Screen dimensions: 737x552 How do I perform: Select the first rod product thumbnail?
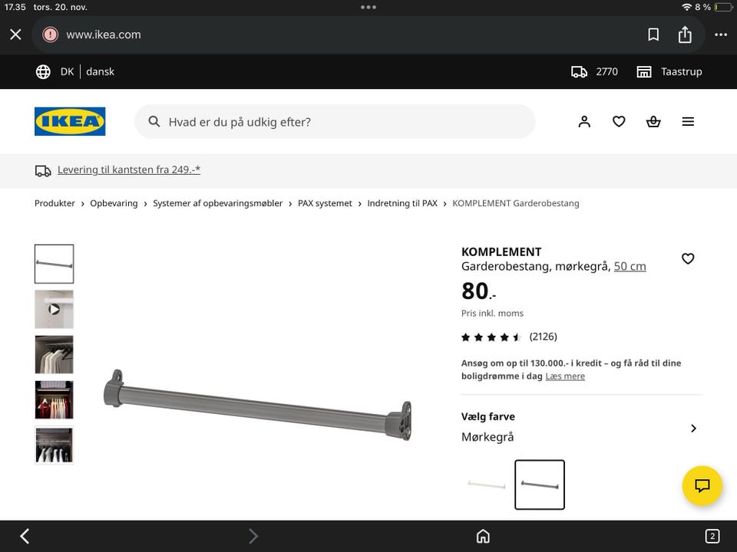pos(54,264)
